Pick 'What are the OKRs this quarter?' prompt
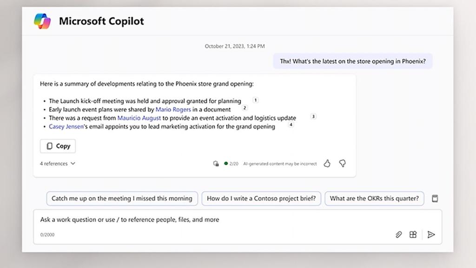Image resolution: width=476 pixels, height=268 pixels. pyautogui.click(x=374, y=199)
